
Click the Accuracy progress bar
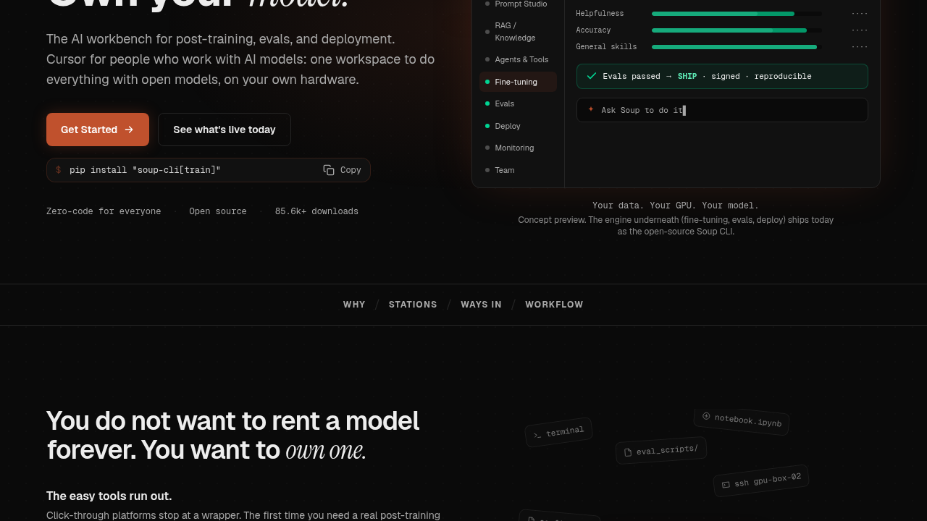tap(737, 30)
